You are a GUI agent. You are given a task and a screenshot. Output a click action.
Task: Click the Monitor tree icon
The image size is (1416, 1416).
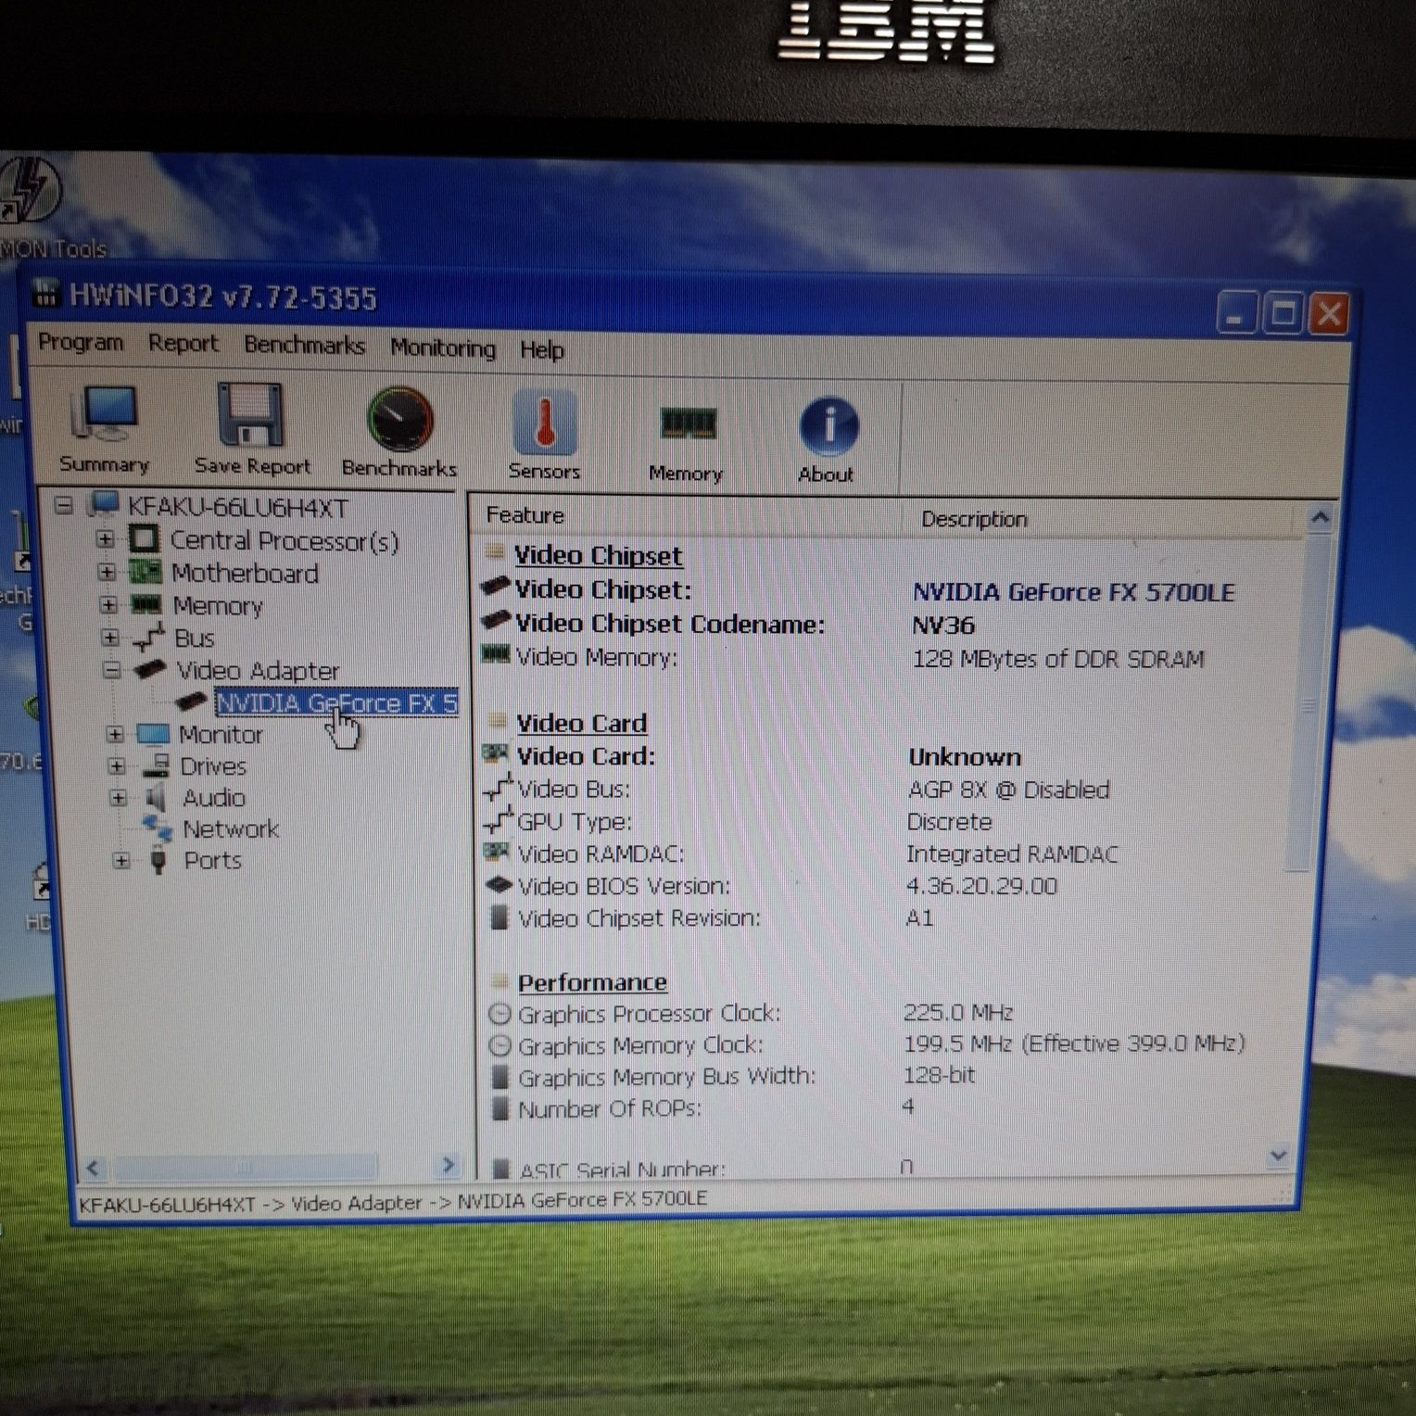(x=153, y=734)
